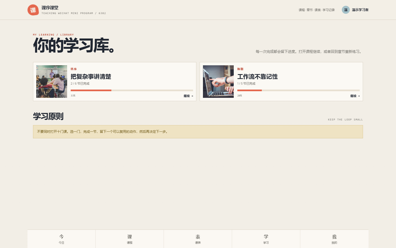The height and width of the screenshot is (248, 396).
Task: Click the teacher name 陈朝
Action: [x=240, y=69]
